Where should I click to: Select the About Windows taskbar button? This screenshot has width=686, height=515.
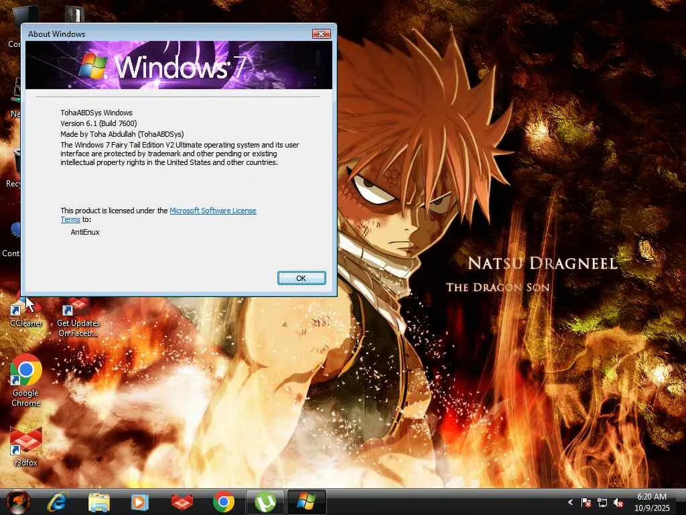click(306, 502)
